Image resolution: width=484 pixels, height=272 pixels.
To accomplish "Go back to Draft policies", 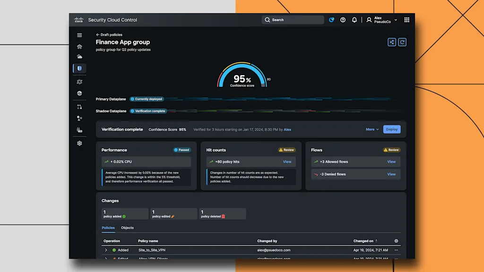I will (109, 34).
